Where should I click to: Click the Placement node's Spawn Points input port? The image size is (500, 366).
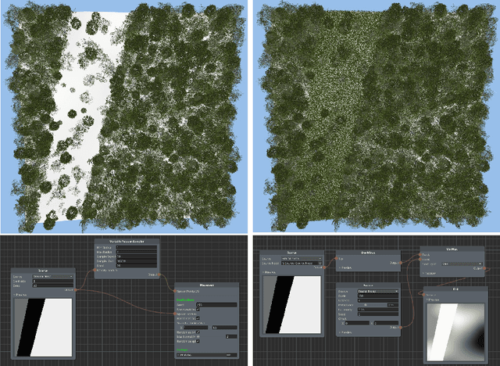tap(176, 291)
